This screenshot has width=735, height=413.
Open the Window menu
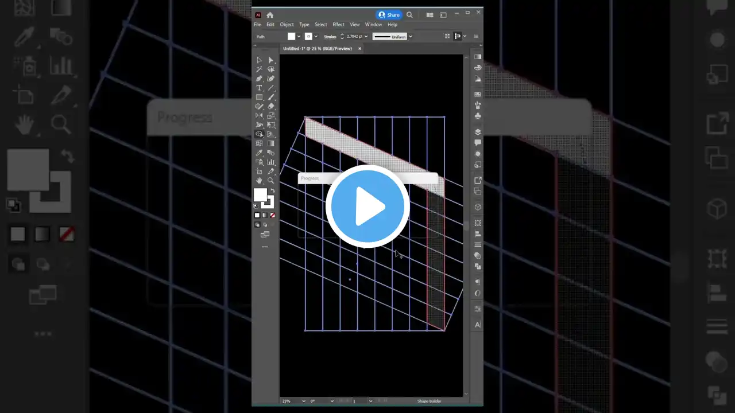point(373,25)
